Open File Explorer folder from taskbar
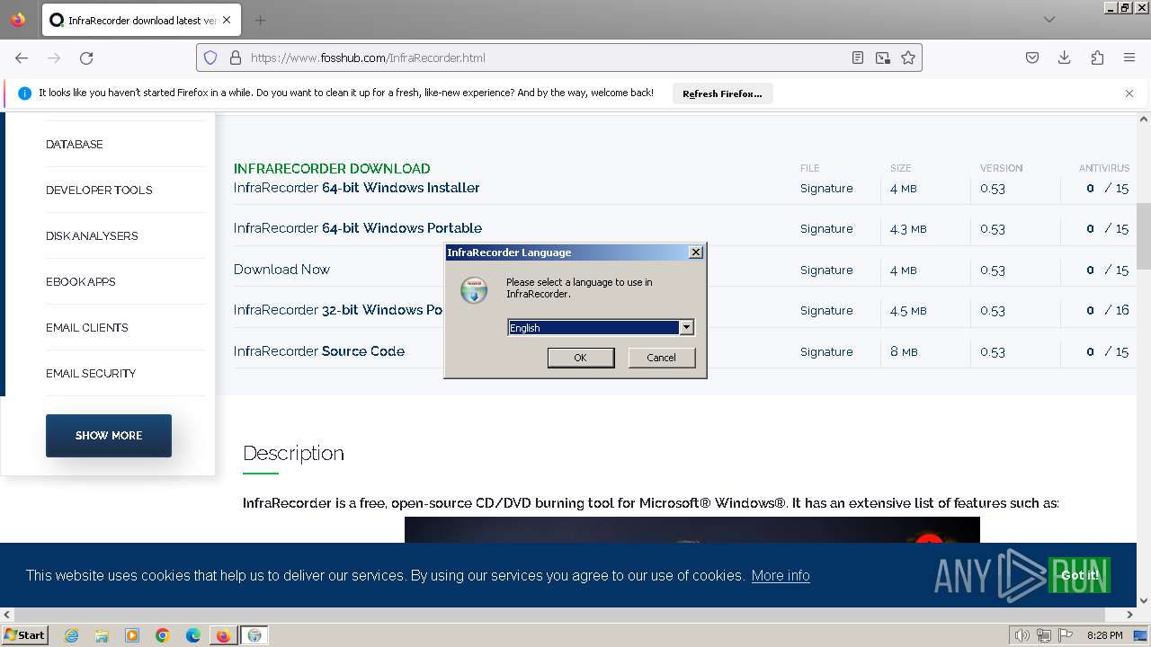Viewport: 1151px width, 647px height. 102,635
